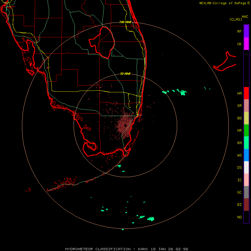Click the ND black legend swatch
This screenshot has height=251, width=251.
246,217
